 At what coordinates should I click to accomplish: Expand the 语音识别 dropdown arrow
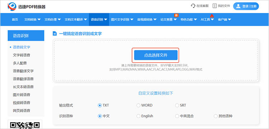pyautogui.click(x=105, y=20)
